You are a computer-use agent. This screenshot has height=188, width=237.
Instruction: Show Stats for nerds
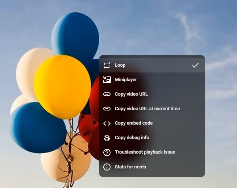point(152,167)
